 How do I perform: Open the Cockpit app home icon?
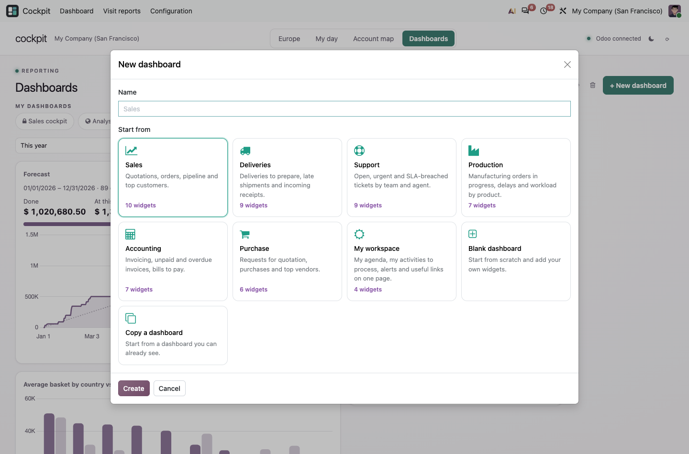(12, 11)
